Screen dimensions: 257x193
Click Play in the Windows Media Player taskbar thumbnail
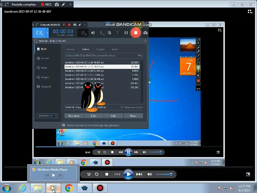pyautogui.click(x=53, y=175)
